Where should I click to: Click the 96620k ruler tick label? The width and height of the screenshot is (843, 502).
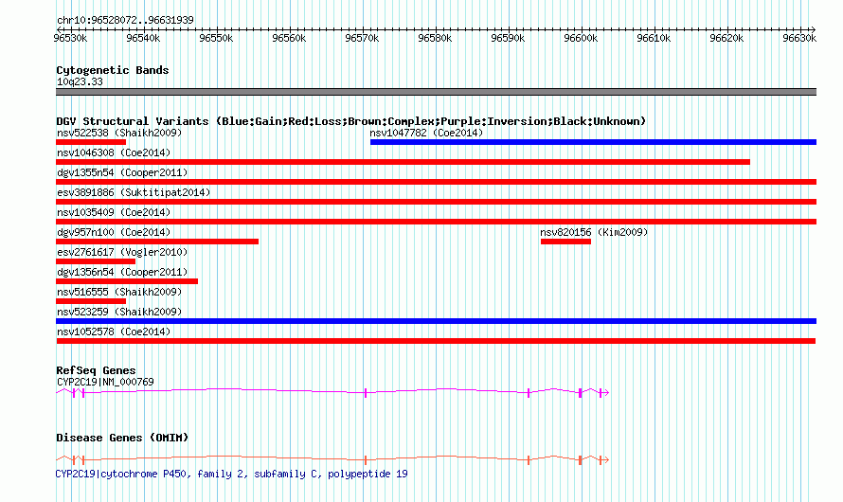(x=726, y=38)
